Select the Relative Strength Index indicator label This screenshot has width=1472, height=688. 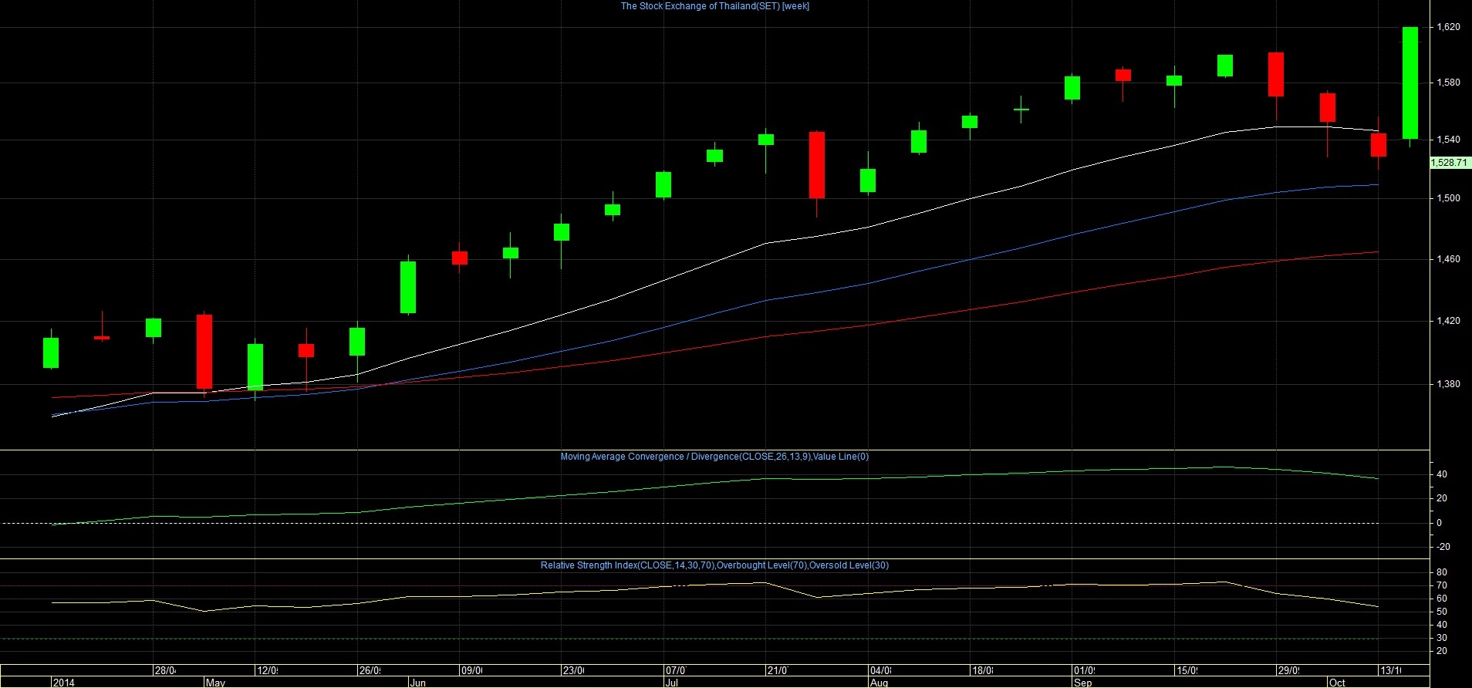pyautogui.click(x=714, y=565)
